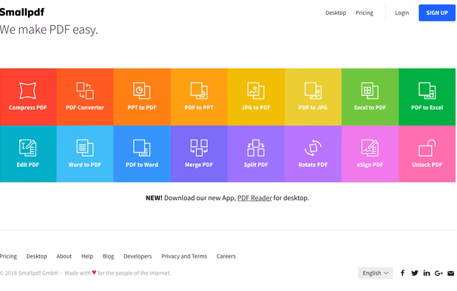Open the footer Desktop link

[37, 256]
